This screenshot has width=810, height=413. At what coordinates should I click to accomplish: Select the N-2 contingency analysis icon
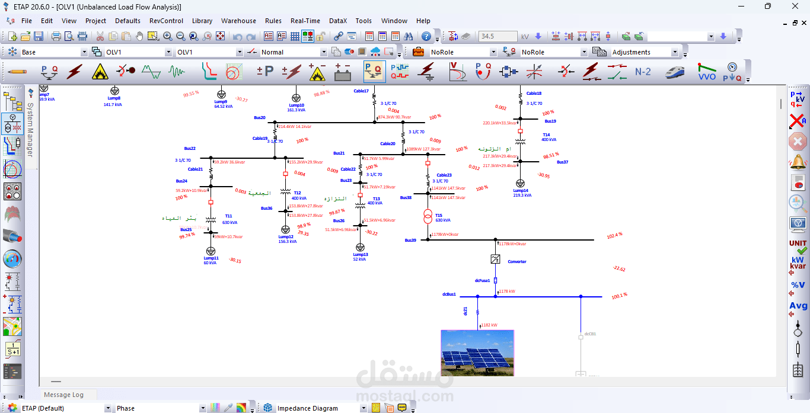(643, 72)
